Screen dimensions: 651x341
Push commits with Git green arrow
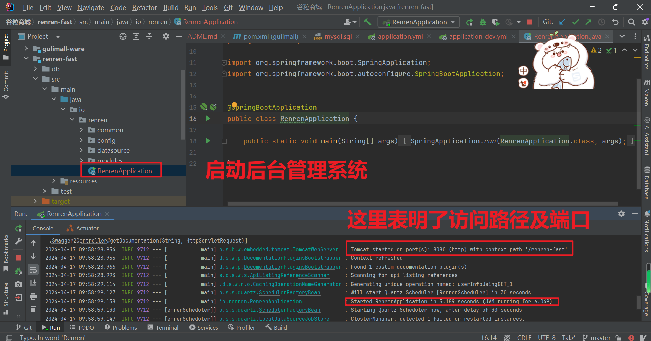[588, 22]
